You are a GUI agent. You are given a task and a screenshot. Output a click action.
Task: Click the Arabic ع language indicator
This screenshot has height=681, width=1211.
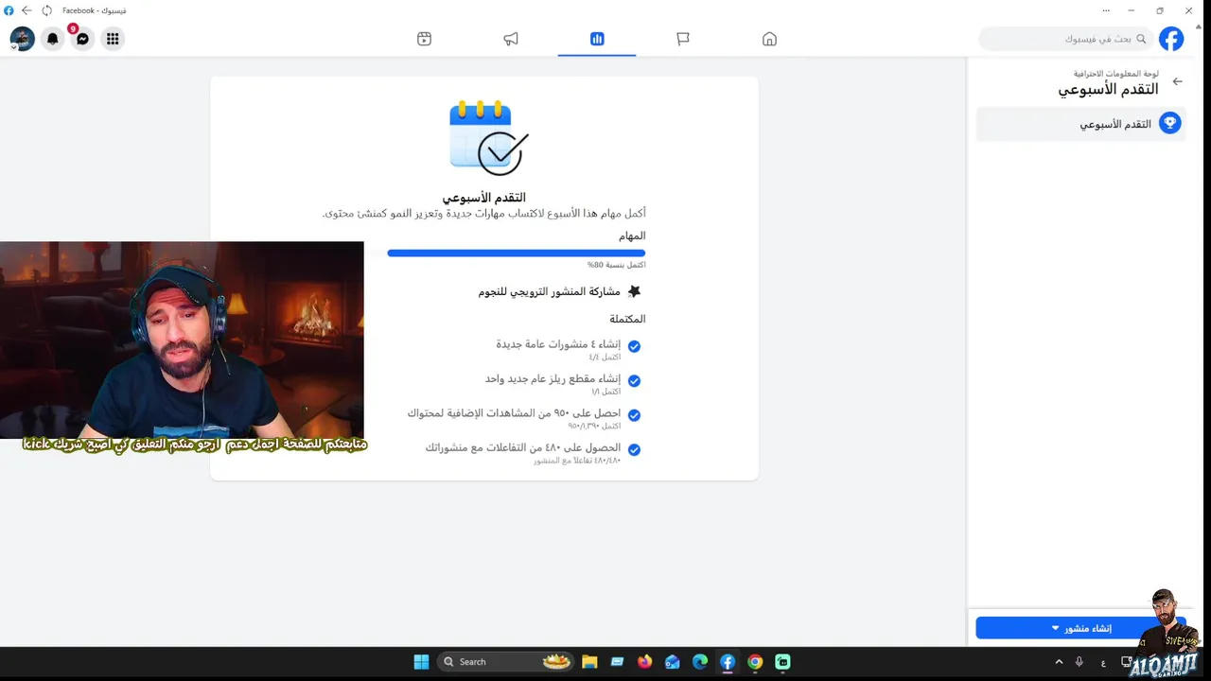pos(1103,662)
